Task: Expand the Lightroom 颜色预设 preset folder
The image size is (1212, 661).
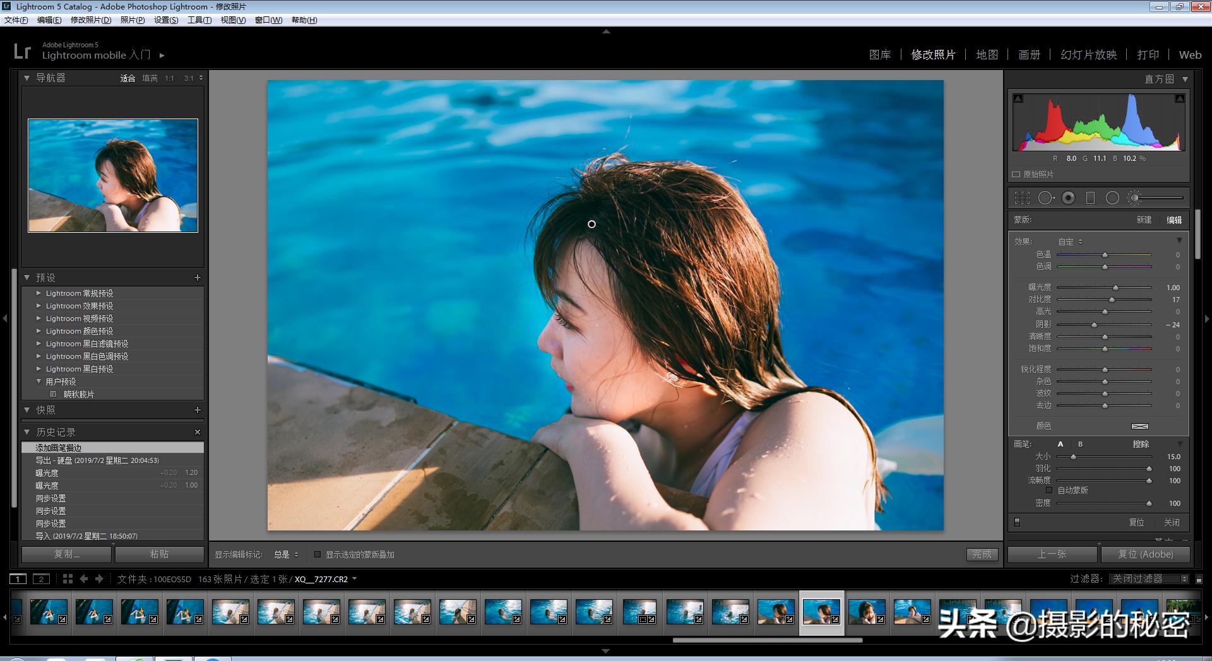Action: [39, 331]
